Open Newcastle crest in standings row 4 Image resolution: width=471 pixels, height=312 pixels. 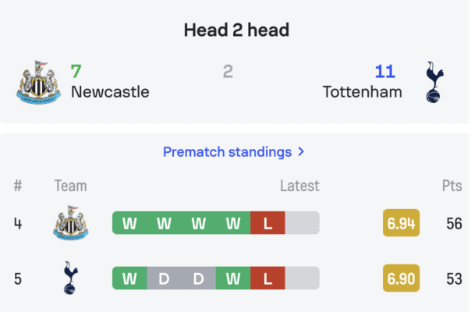coord(71,223)
